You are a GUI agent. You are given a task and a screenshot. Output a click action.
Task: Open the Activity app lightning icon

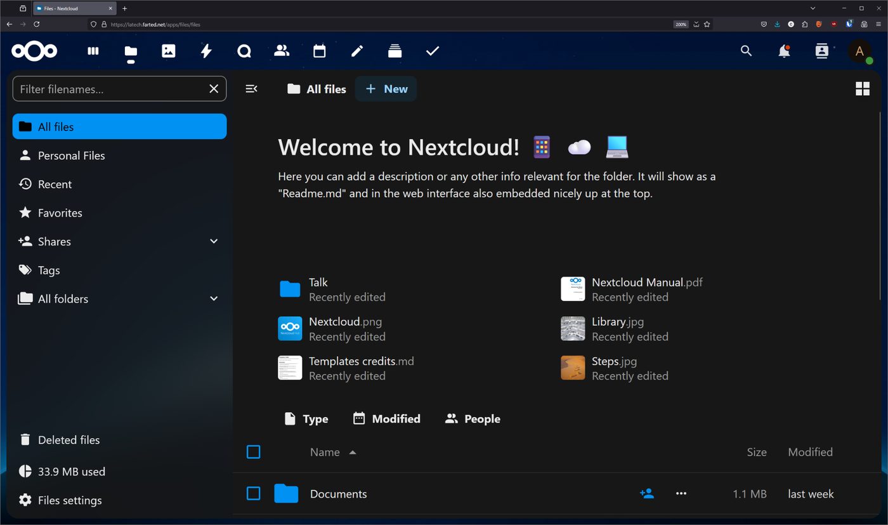[x=206, y=51]
